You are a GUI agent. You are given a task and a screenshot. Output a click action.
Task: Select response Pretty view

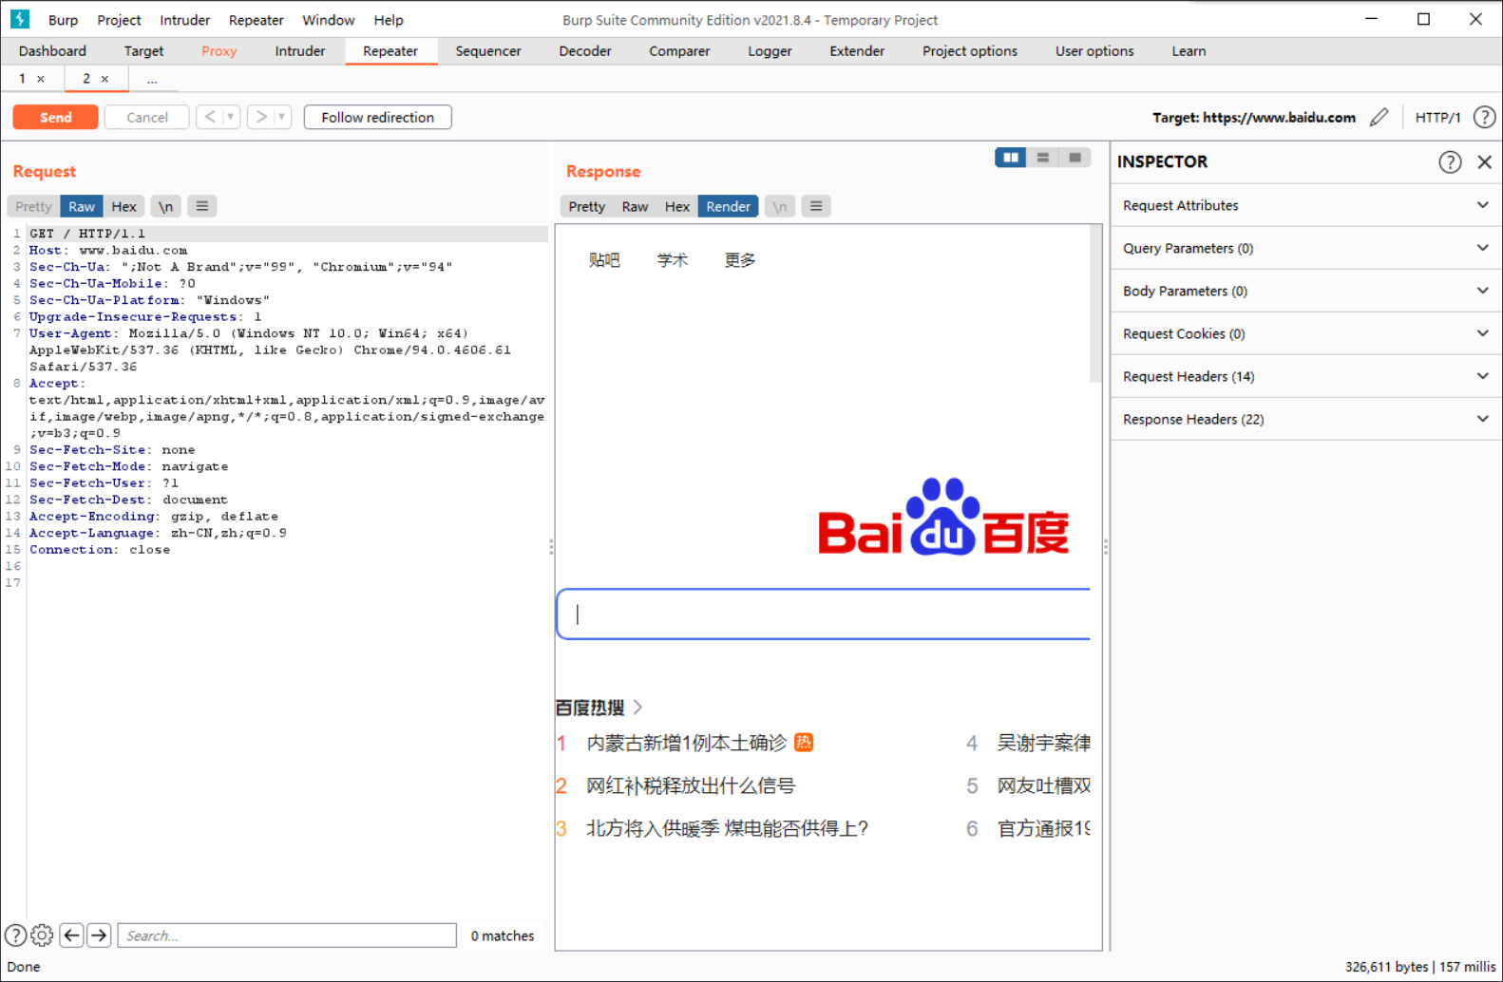(x=586, y=206)
